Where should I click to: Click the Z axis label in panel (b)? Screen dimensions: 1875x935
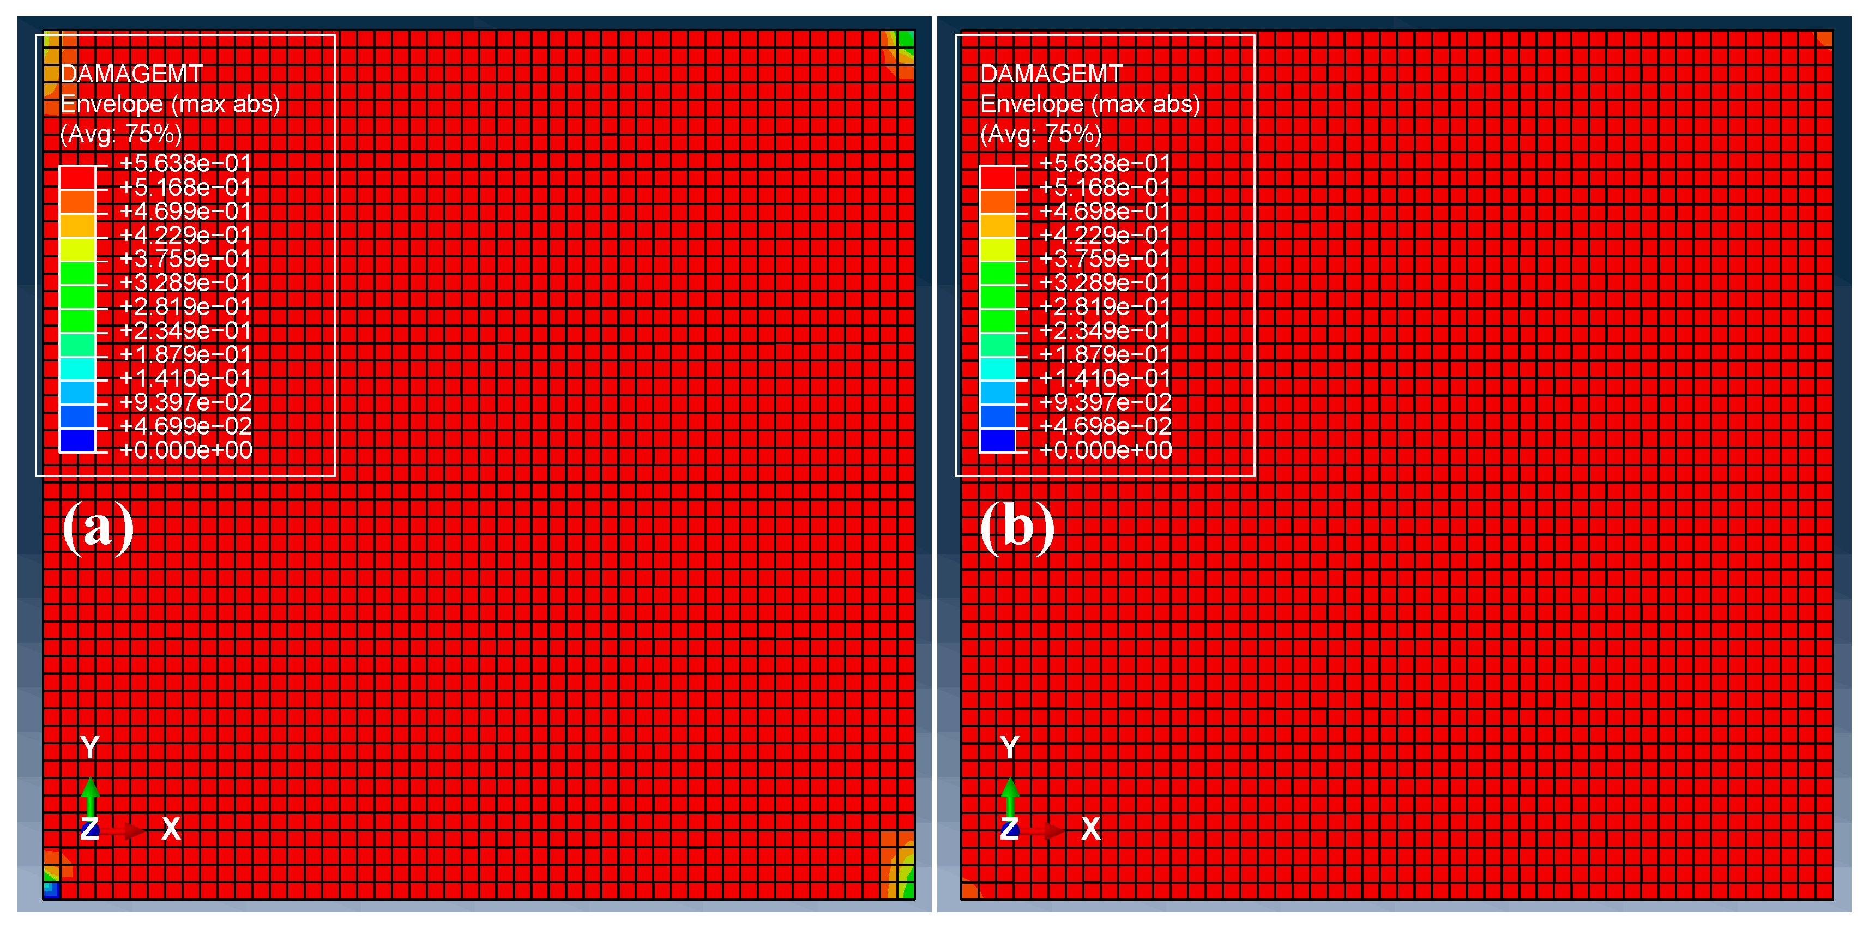1009,829
